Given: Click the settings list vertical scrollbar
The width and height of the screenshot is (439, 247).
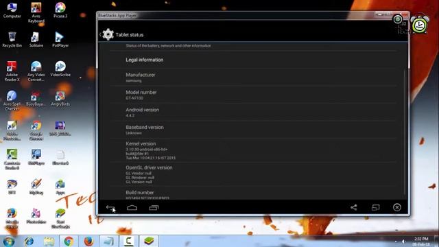Looking at the screenshot, I should coord(405,132).
